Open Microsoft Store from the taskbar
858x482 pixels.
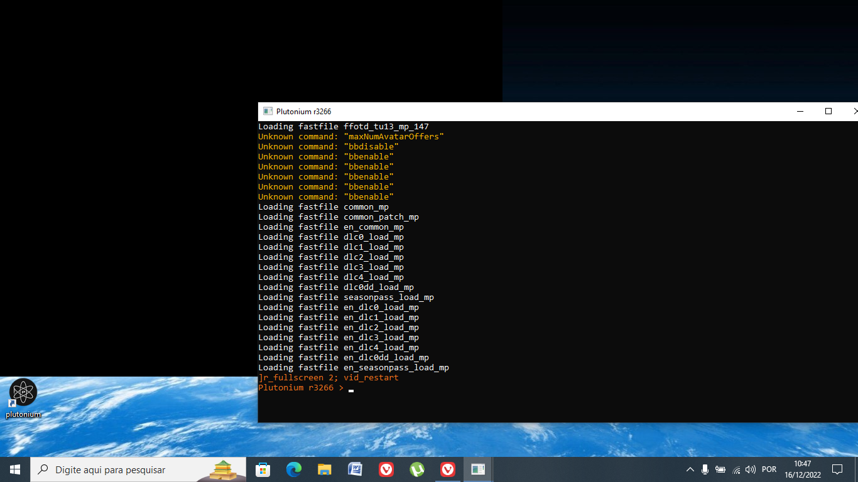[x=263, y=469]
